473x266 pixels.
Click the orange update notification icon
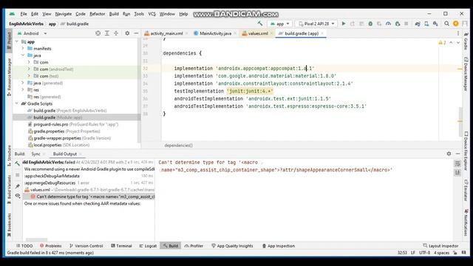pos(456,24)
